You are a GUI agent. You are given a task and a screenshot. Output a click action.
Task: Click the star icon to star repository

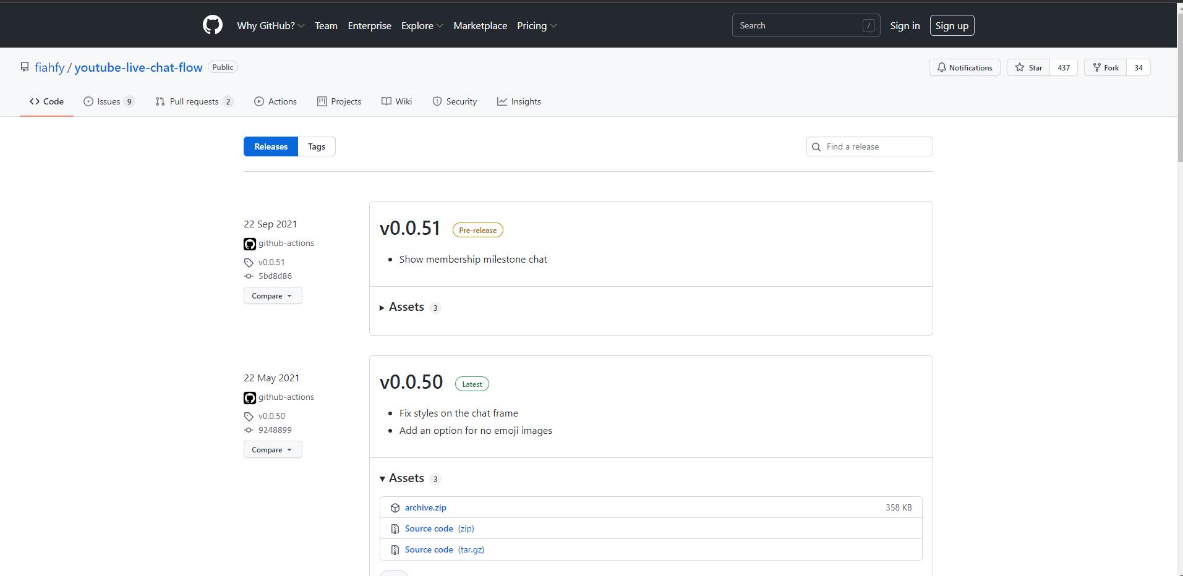(1020, 67)
